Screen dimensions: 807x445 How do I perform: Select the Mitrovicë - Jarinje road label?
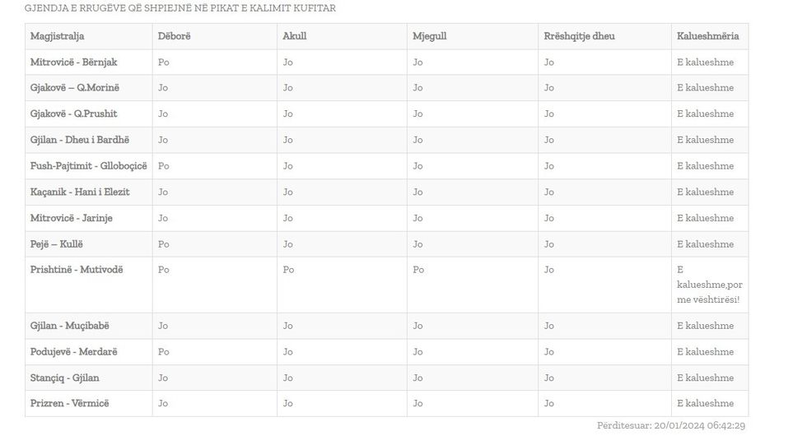[71, 219]
